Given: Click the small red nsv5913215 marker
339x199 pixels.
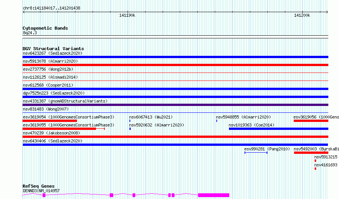Looking at the screenshot, I should tap(315, 161).
